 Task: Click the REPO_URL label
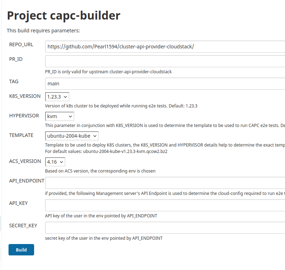21,44
